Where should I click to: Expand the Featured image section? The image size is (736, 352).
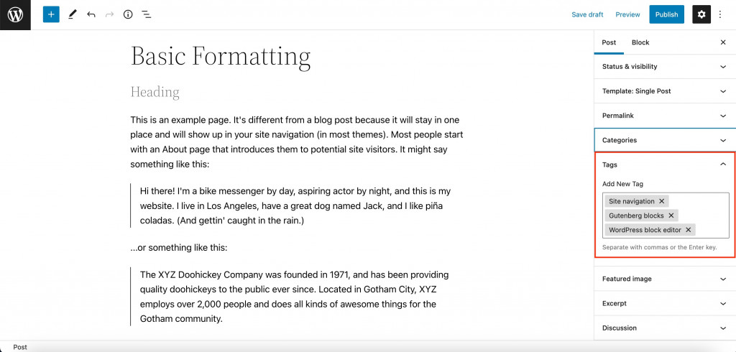tap(665, 279)
